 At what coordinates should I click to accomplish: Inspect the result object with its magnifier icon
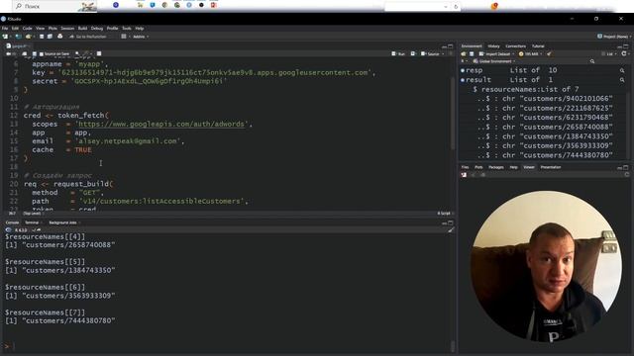[x=622, y=80]
